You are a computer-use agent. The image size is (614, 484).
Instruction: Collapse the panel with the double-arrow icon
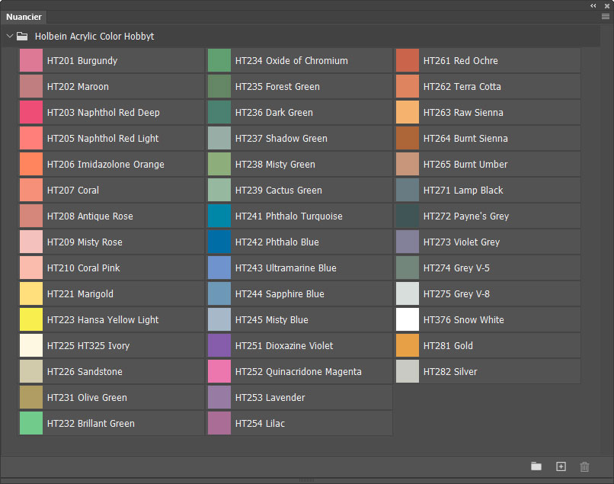click(x=593, y=5)
